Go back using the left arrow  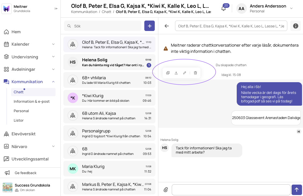[167, 26]
